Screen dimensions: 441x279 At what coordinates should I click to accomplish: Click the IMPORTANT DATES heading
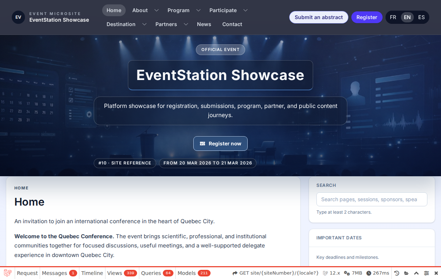339,238
